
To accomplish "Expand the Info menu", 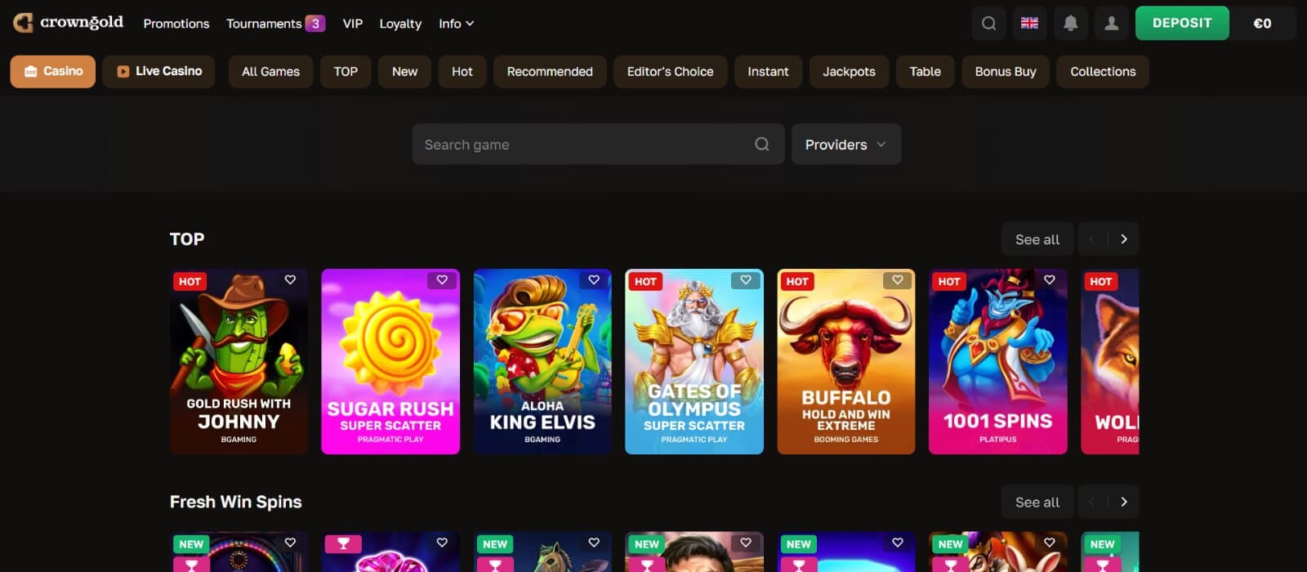I will [456, 23].
